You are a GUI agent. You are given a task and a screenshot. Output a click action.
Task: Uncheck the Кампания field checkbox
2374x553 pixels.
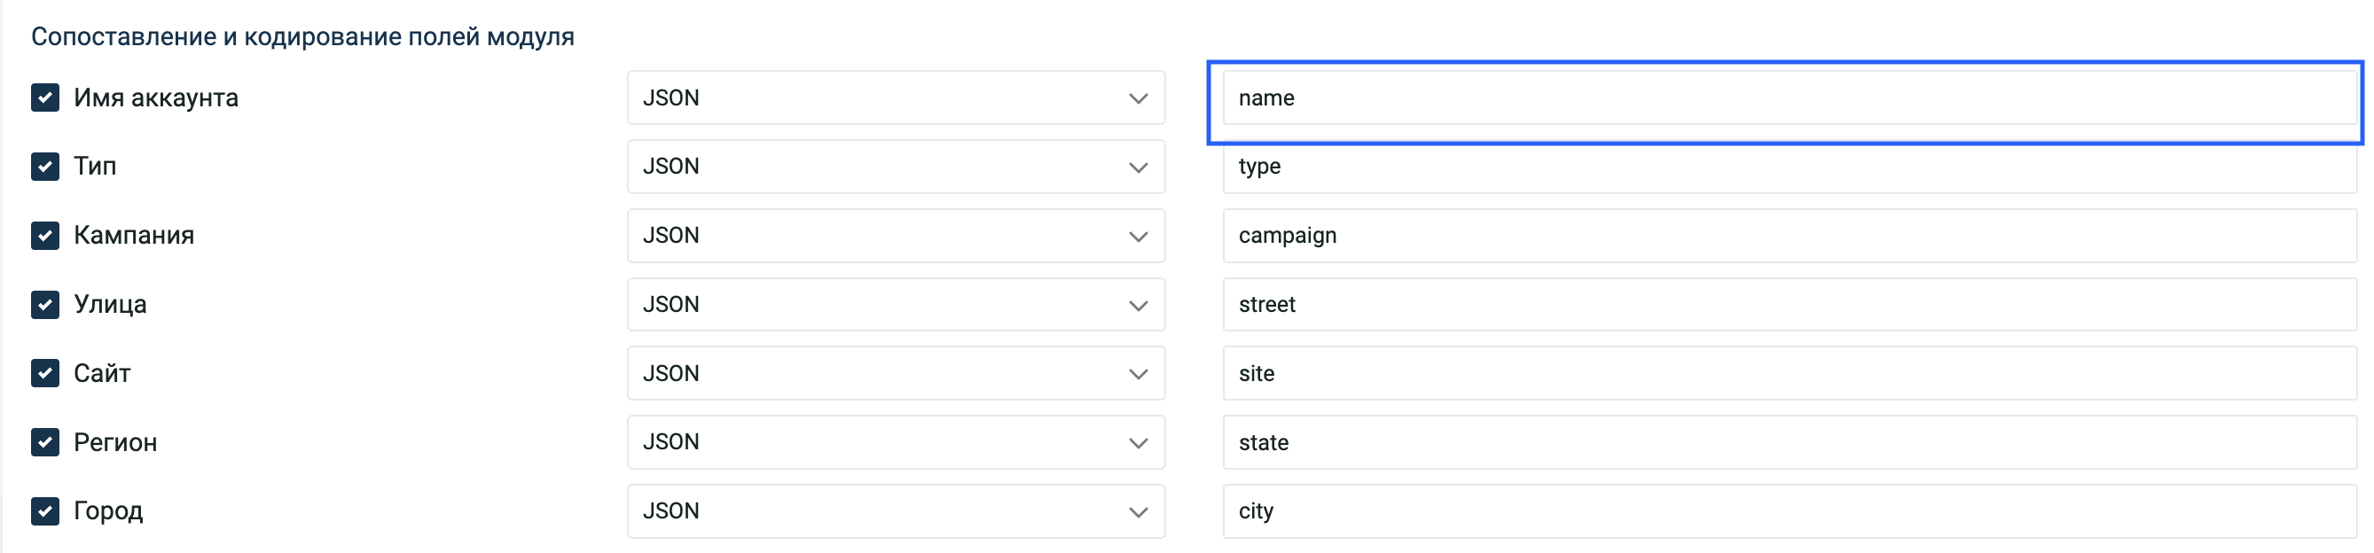tap(45, 236)
